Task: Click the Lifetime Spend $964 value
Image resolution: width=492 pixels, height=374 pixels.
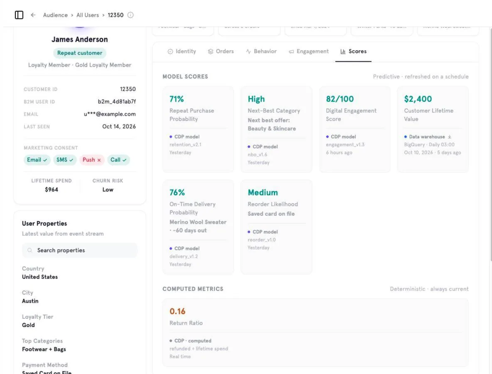Action: 52,189
